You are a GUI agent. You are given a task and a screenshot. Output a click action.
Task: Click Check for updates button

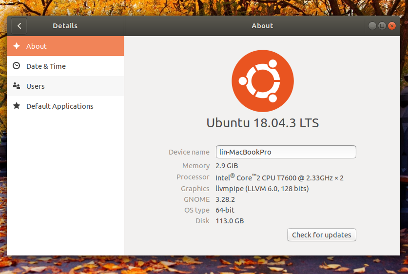pyautogui.click(x=322, y=235)
